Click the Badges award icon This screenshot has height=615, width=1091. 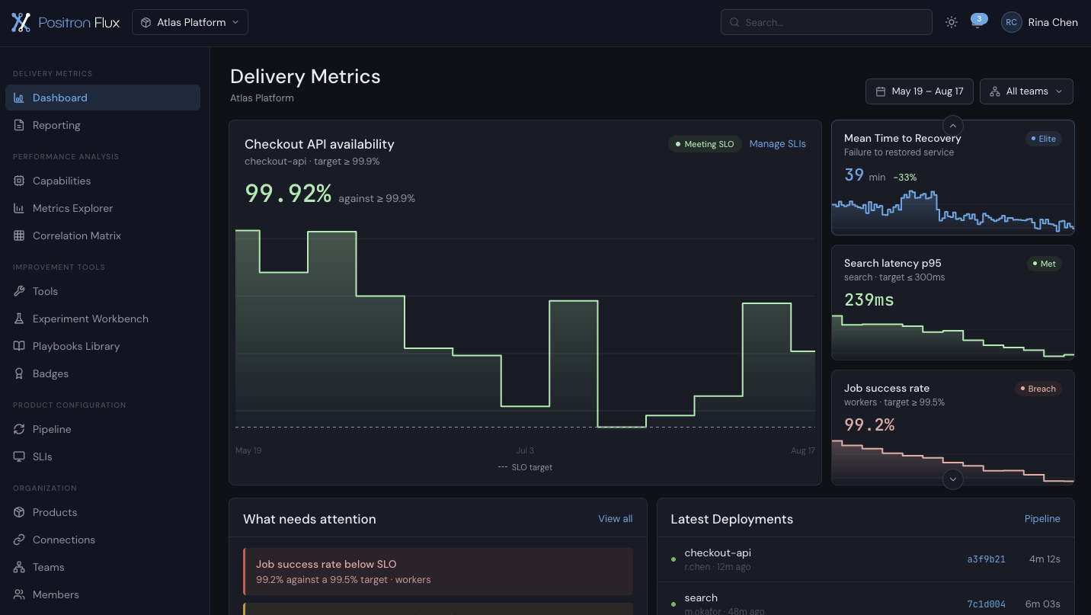click(19, 373)
